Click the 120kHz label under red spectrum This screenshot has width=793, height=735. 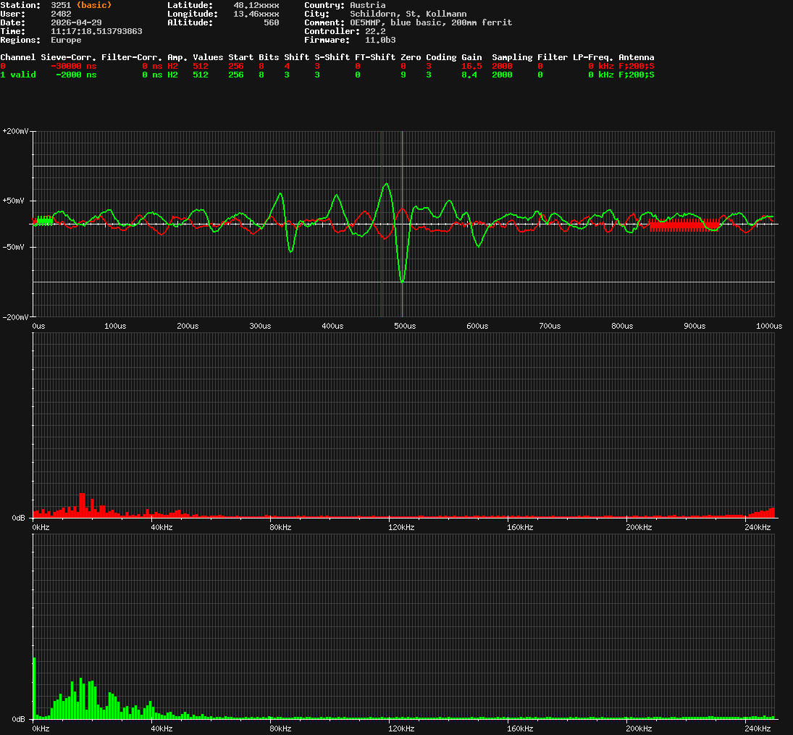tap(402, 527)
